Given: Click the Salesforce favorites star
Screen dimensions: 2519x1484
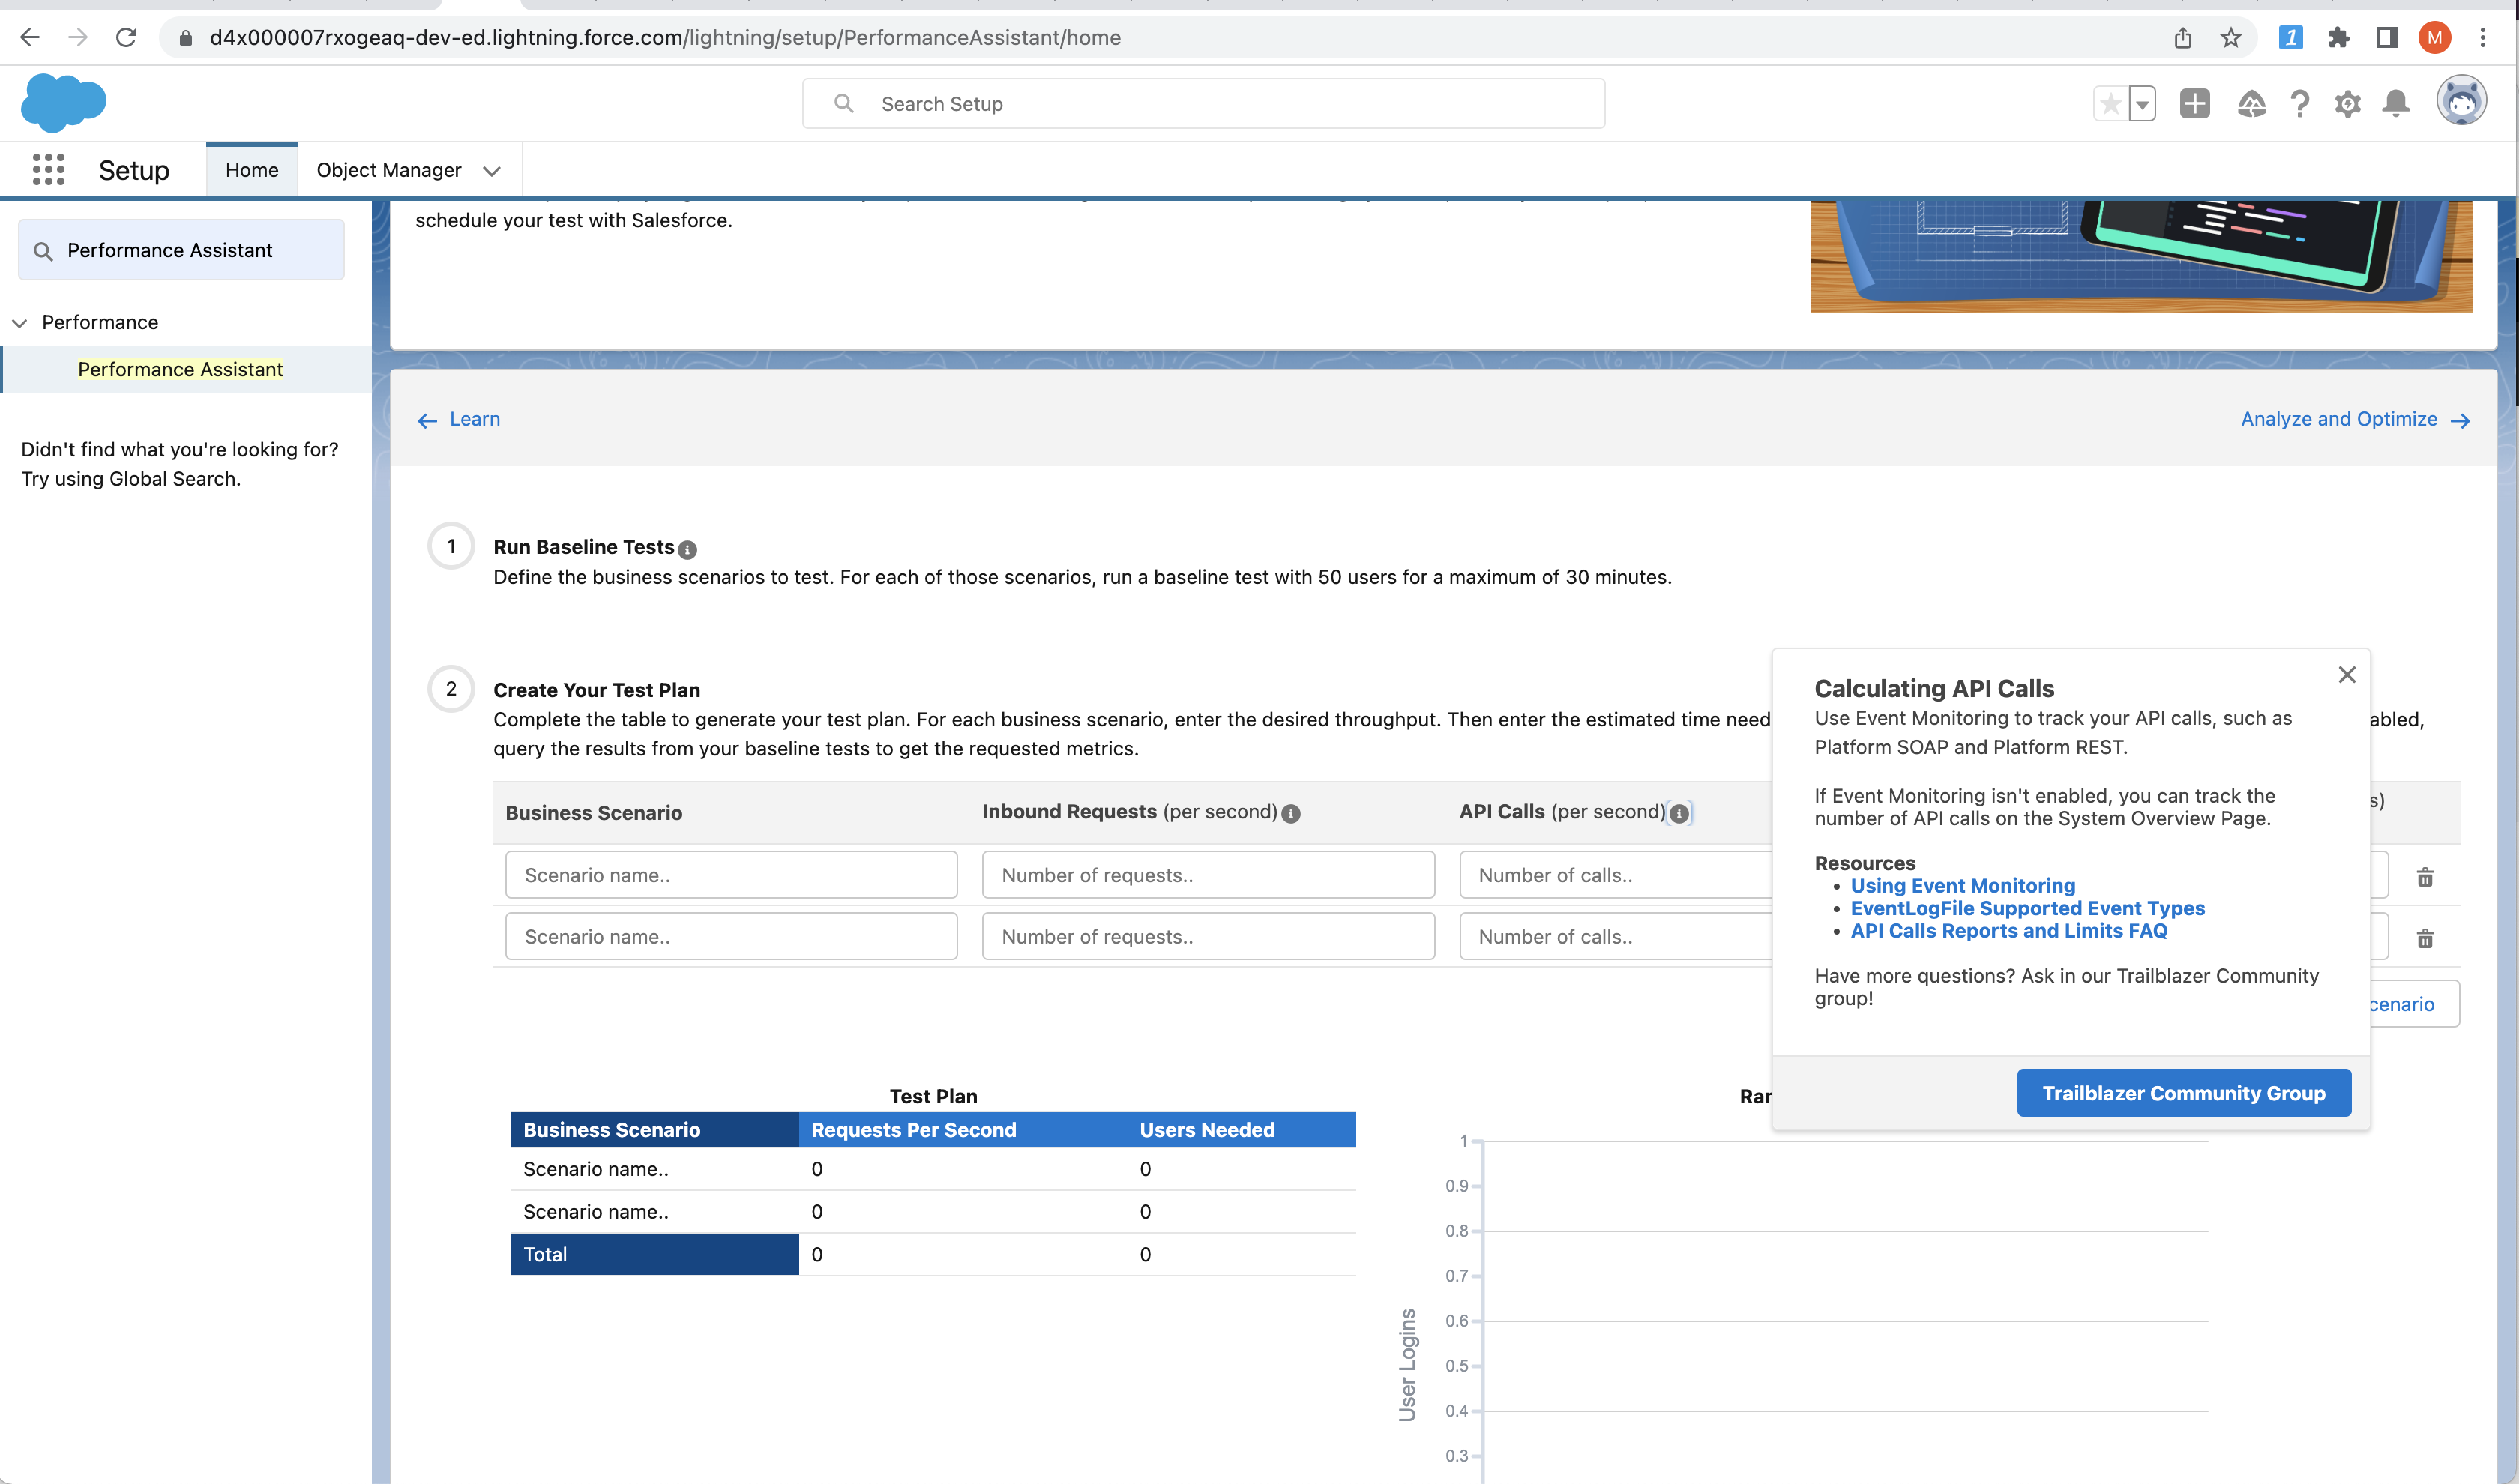Looking at the screenshot, I should (x=2110, y=104).
